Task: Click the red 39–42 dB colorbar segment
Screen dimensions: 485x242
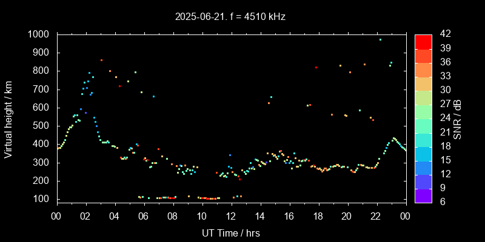Action: pyautogui.click(x=423, y=41)
